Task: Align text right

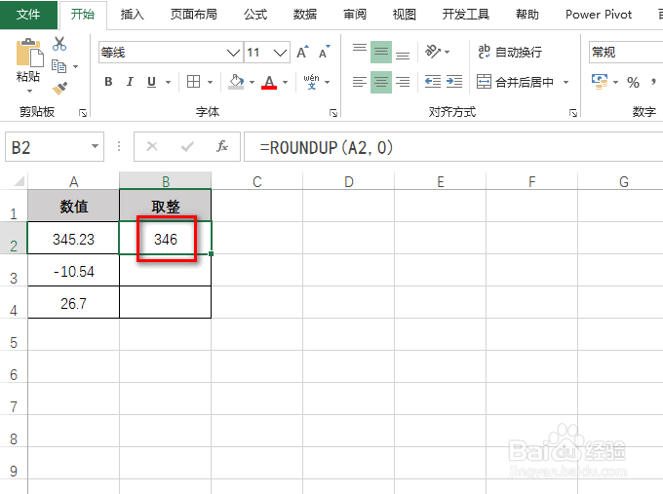Action: (403, 82)
